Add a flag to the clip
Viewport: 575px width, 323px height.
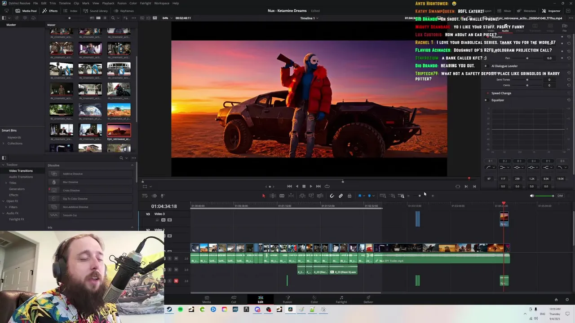click(360, 196)
